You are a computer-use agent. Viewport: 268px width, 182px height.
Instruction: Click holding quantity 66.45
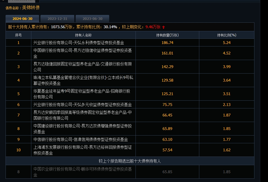(x=167, y=115)
